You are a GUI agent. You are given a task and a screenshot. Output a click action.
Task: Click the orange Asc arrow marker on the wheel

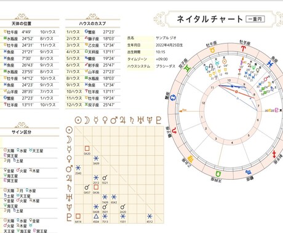(183, 110)
